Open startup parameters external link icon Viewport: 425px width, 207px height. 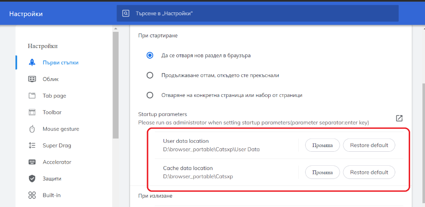point(399,118)
